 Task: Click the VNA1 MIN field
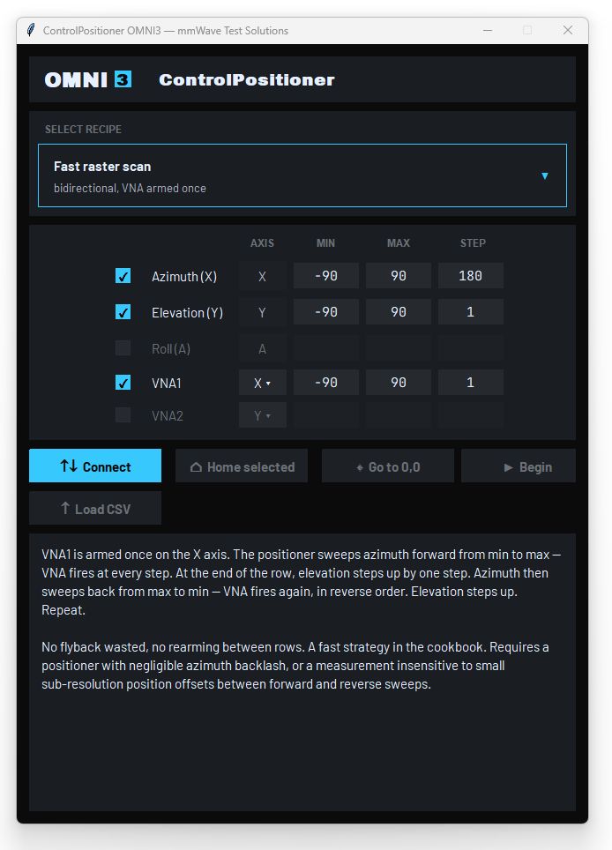pyautogui.click(x=325, y=383)
